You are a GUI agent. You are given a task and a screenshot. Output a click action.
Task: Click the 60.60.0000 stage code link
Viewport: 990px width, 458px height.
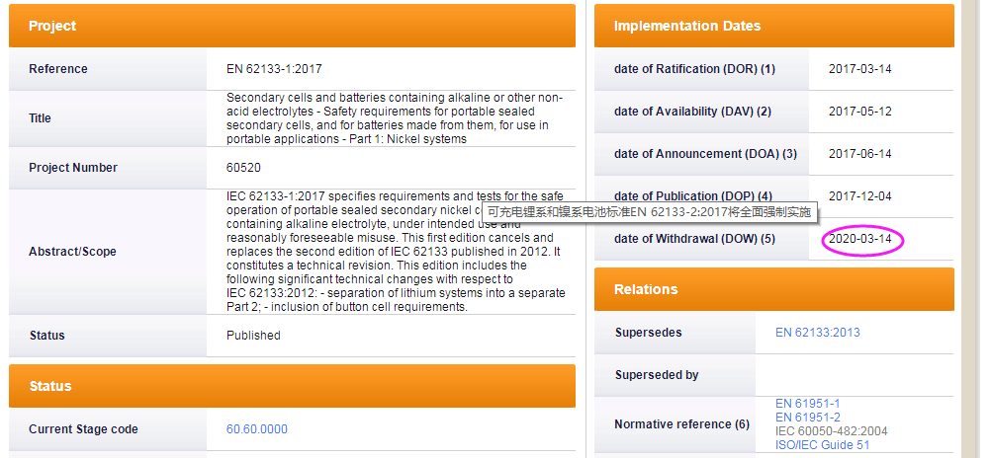click(257, 429)
